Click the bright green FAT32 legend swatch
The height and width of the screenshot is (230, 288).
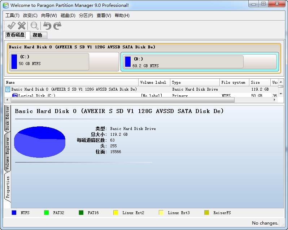coord(47,213)
